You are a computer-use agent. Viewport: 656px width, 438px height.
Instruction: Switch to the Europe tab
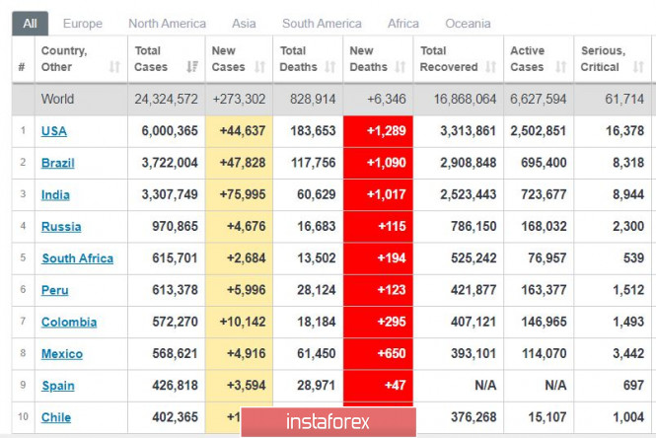click(82, 24)
